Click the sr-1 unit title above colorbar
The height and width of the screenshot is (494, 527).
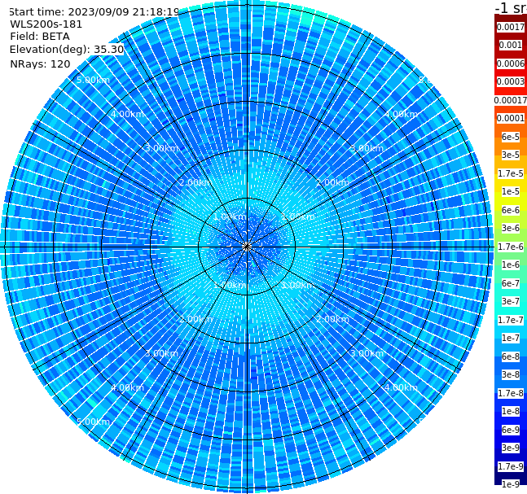click(511, 7)
